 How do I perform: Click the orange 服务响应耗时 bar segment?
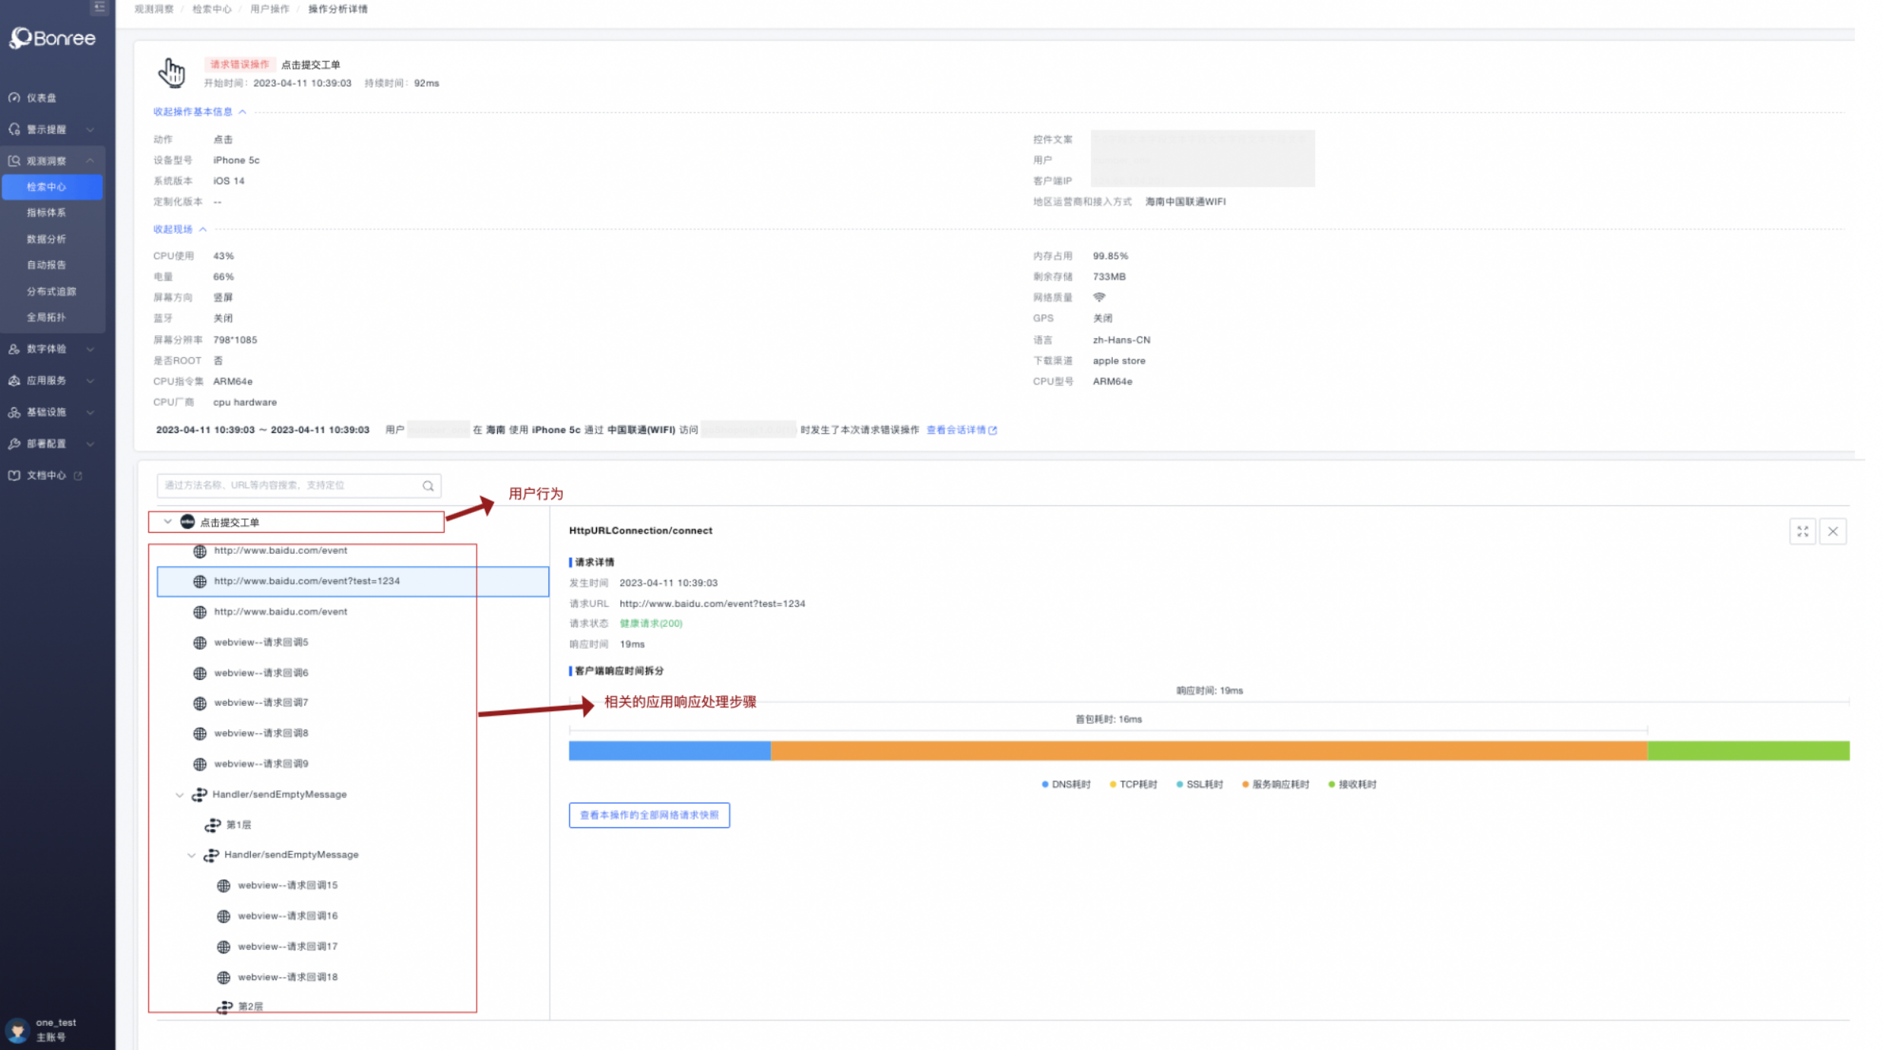pos(1209,751)
